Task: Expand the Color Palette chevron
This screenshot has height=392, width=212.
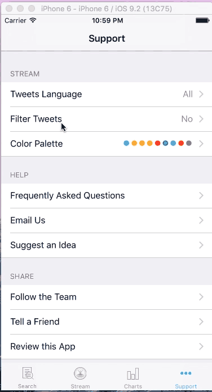Action: pyautogui.click(x=201, y=144)
